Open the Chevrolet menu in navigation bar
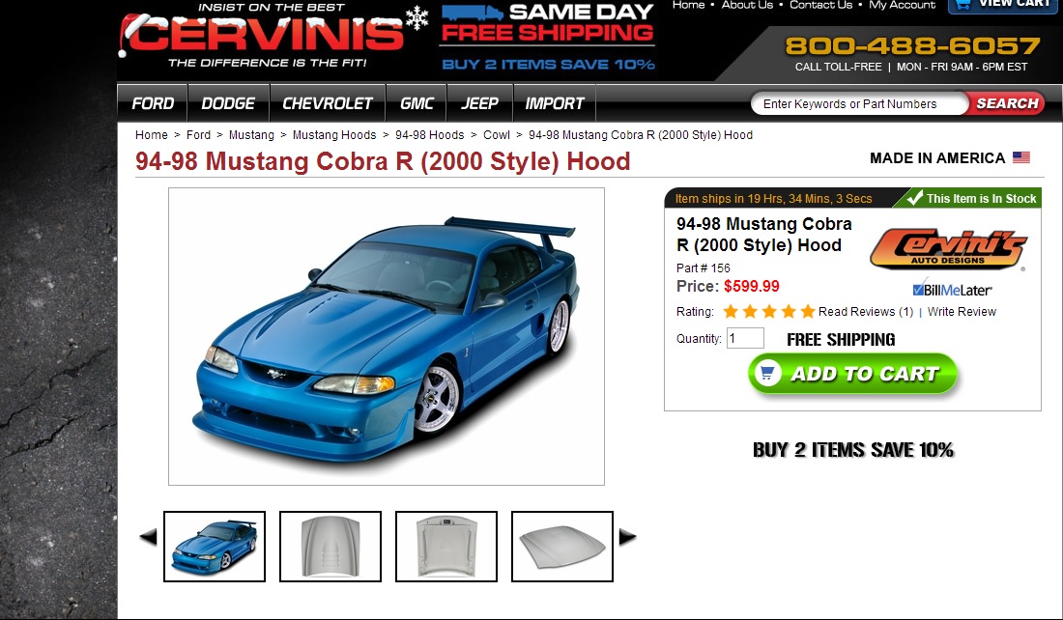The height and width of the screenshot is (620, 1063). pyautogui.click(x=328, y=103)
